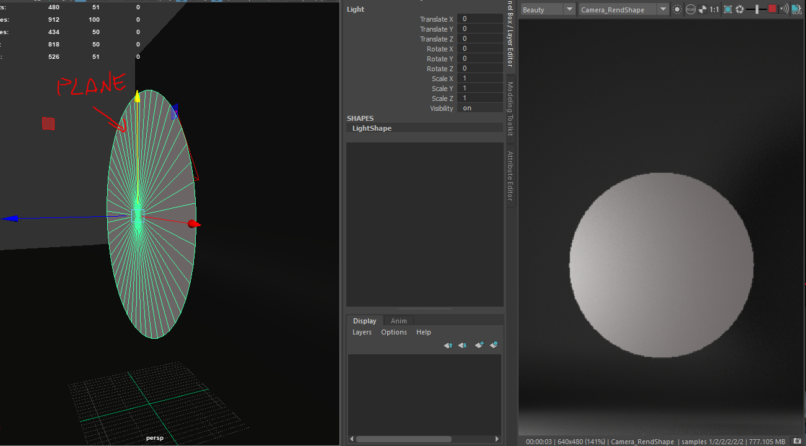Image resolution: width=806 pixels, height=446 pixels.
Task: Toggle the debug shading speaker icon
Action: pyautogui.click(x=784, y=9)
